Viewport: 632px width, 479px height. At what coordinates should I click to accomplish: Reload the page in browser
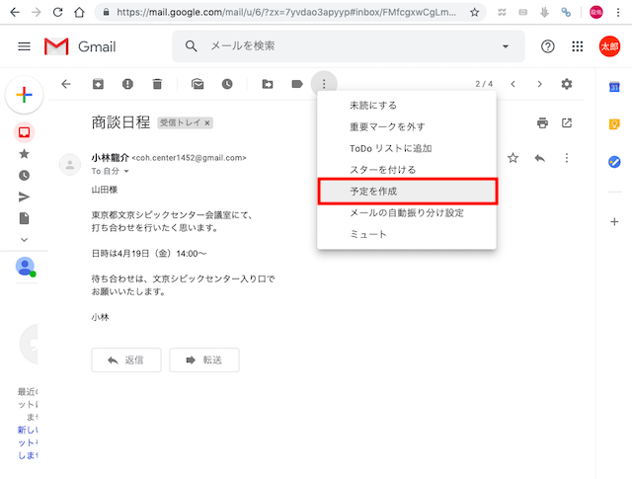pyautogui.click(x=57, y=12)
